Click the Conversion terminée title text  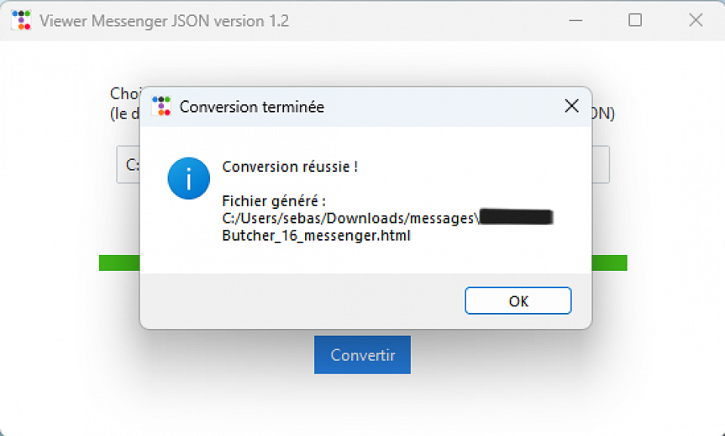pos(251,107)
